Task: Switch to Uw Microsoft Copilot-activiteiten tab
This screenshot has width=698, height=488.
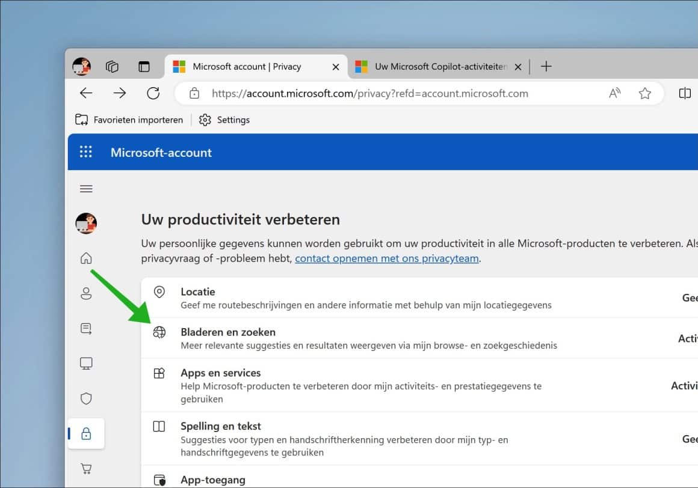Action: pyautogui.click(x=439, y=67)
